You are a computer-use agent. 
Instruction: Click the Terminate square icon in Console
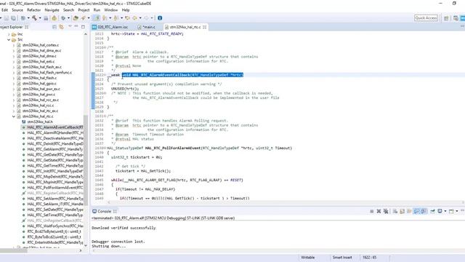pos(371,211)
